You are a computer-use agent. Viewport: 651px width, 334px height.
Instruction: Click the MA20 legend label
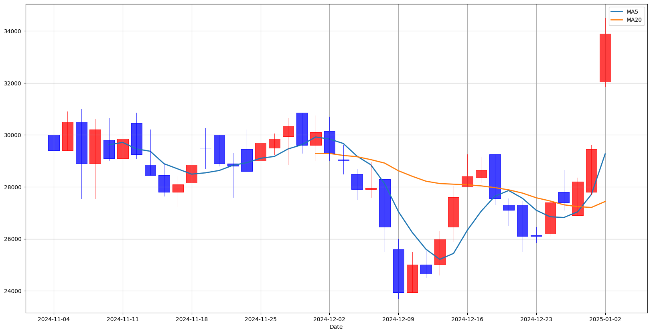(634, 20)
